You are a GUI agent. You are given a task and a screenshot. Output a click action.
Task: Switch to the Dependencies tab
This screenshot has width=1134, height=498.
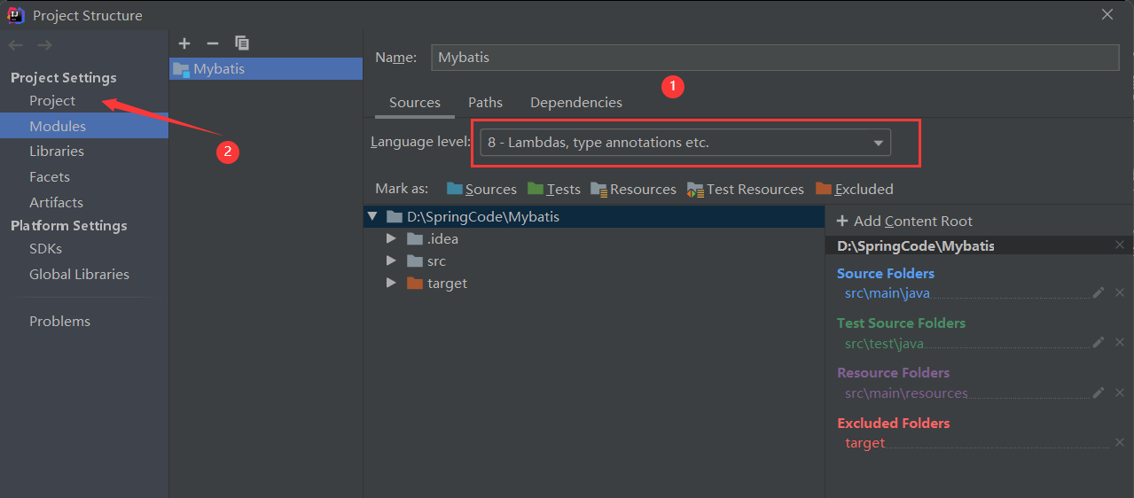(x=576, y=103)
